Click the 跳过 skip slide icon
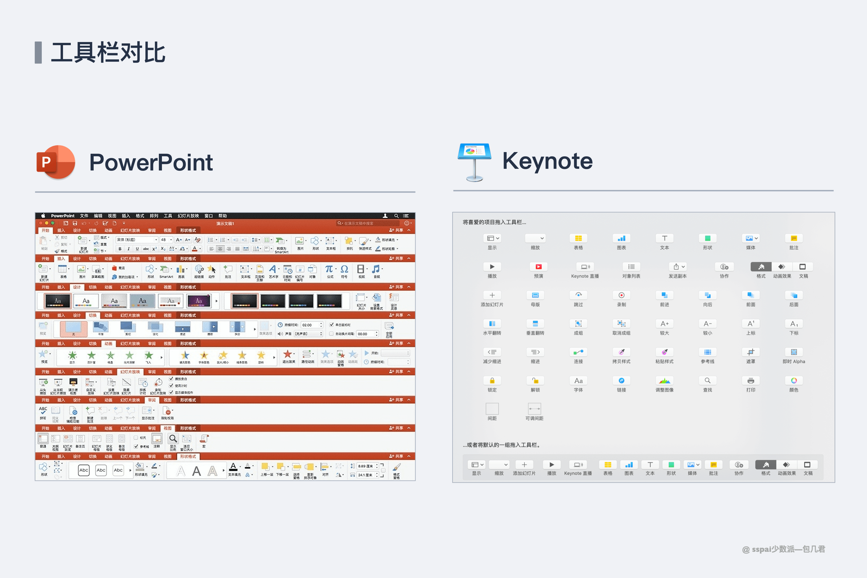Image resolution: width=867 pixels, height=578 pixels. 578,295
